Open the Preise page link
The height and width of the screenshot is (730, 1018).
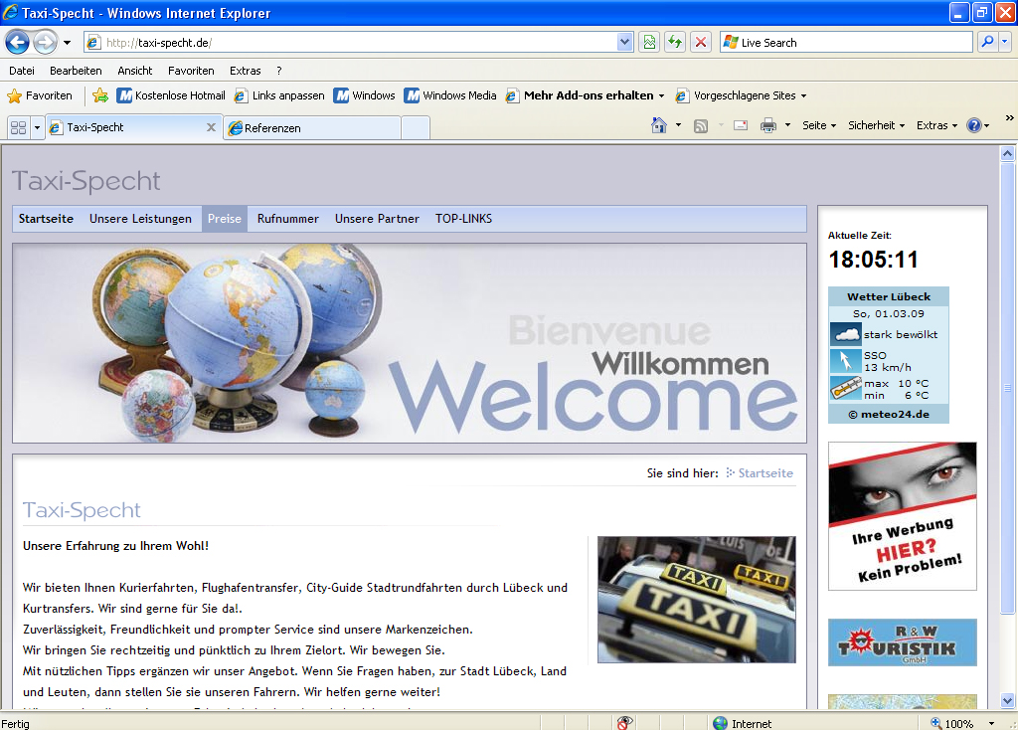224,219
